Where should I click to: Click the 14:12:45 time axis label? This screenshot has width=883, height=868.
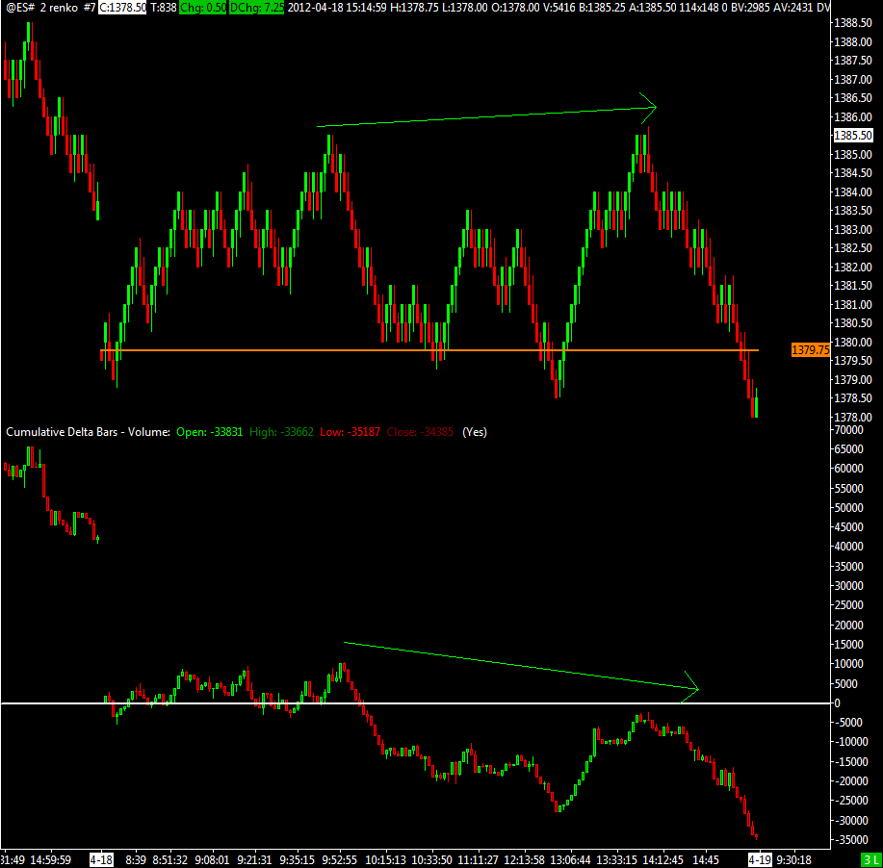662,860
